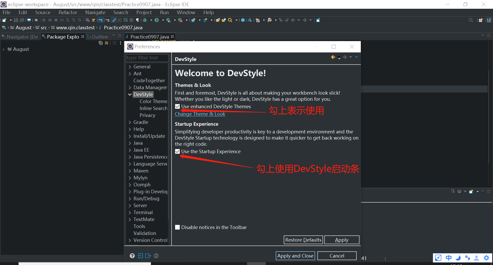Click the Coverage run icon
Viewport: 493px width, 265px height.
[x=168, y=20]
